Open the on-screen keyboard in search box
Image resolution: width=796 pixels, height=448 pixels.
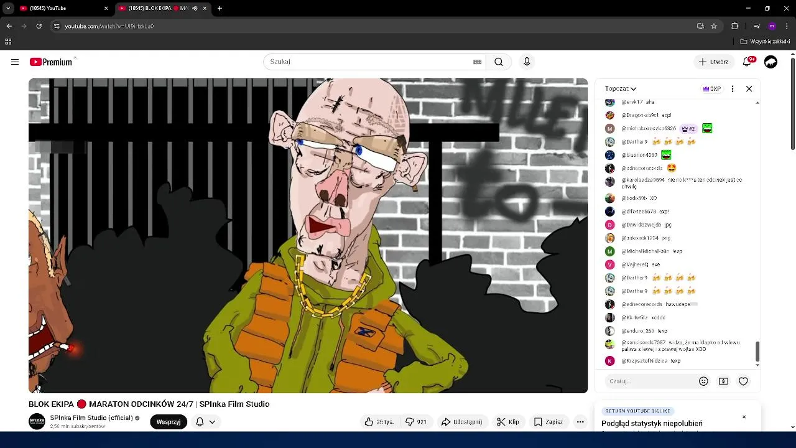click(477, 62)
